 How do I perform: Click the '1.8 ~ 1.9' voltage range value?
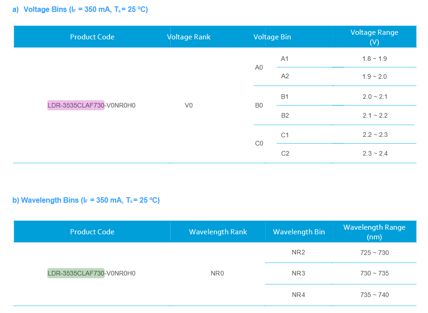374,59
